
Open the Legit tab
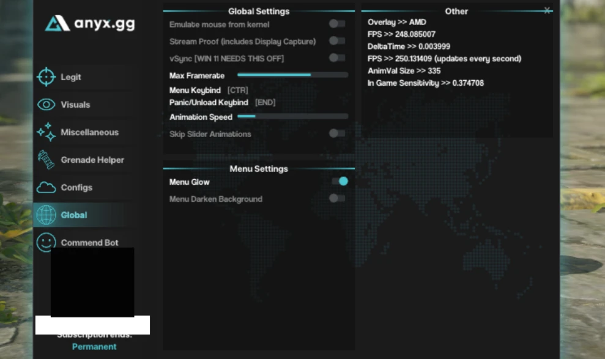coord(85,76)
